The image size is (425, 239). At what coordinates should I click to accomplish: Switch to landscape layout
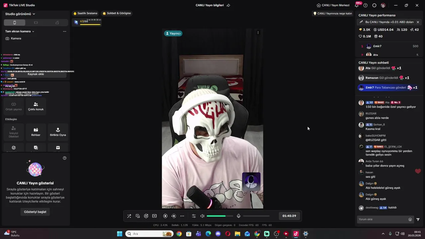click(x=36, y=23)
